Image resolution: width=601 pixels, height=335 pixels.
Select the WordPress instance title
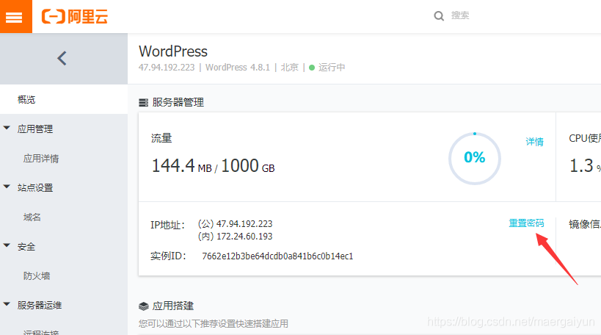[173, 51]
